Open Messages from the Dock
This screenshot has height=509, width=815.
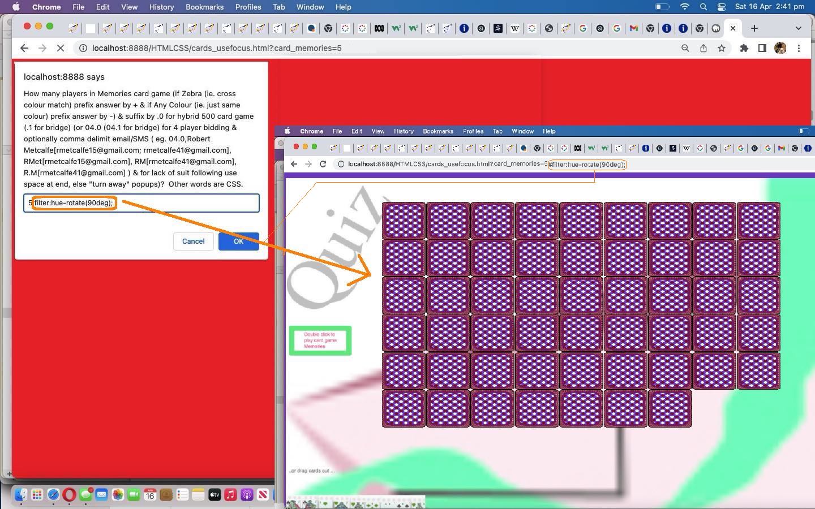pos(85,495)
